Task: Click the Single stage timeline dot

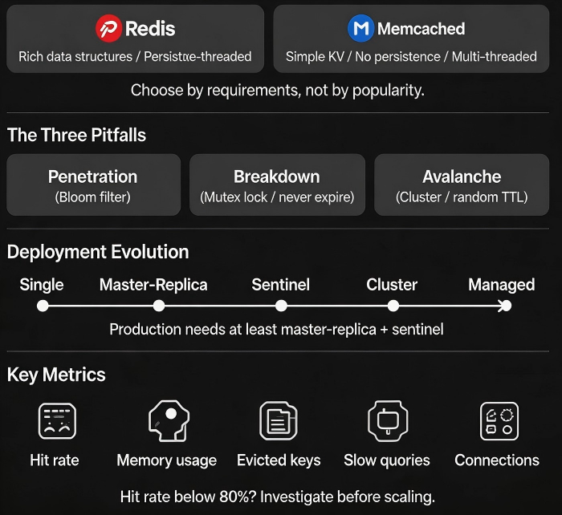Action: tap(43, 306)
